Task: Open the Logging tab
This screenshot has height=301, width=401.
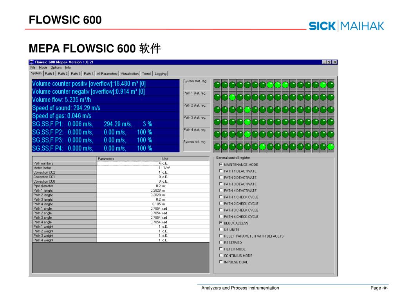Action: pos(161,74)
